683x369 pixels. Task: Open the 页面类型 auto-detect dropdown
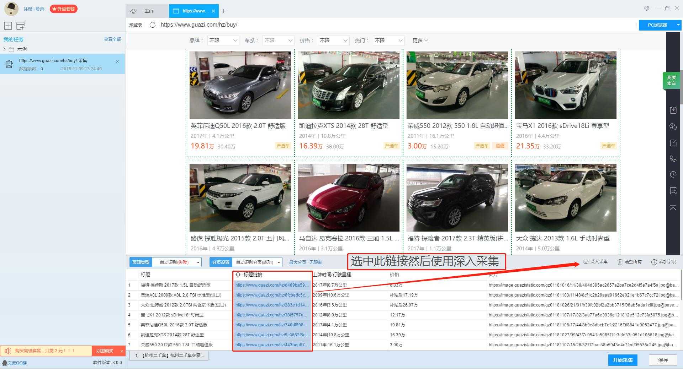pos(177,262)
